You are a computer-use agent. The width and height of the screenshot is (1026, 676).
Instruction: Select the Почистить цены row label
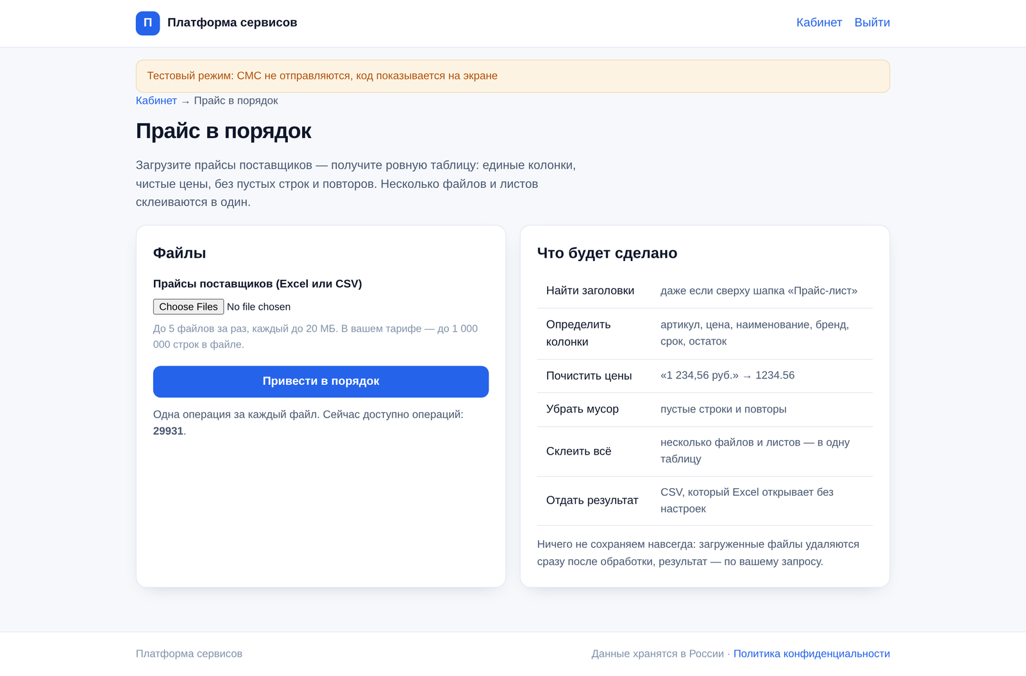coord(589,376)
